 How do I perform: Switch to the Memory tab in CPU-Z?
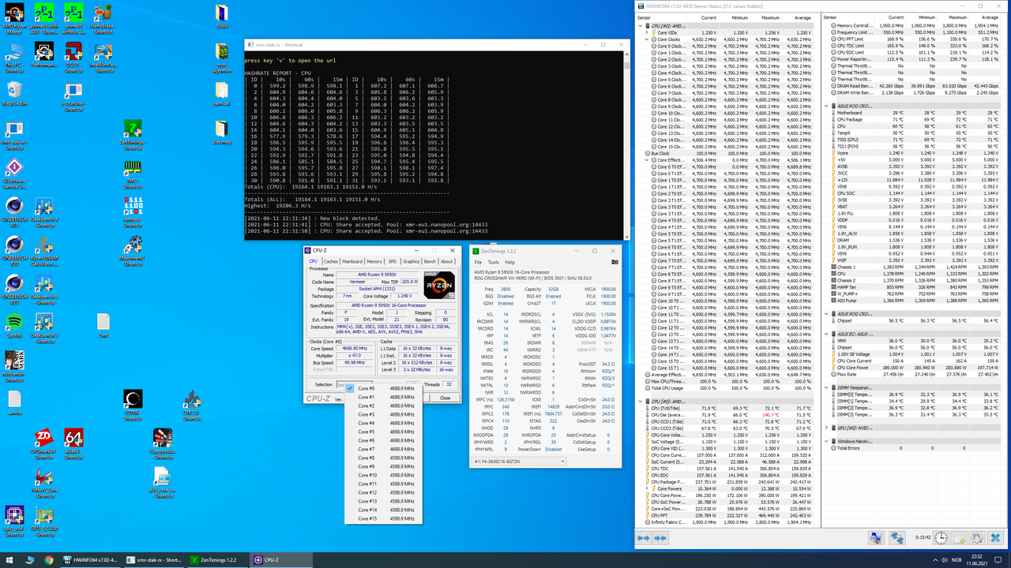click(x=374, y=261)
